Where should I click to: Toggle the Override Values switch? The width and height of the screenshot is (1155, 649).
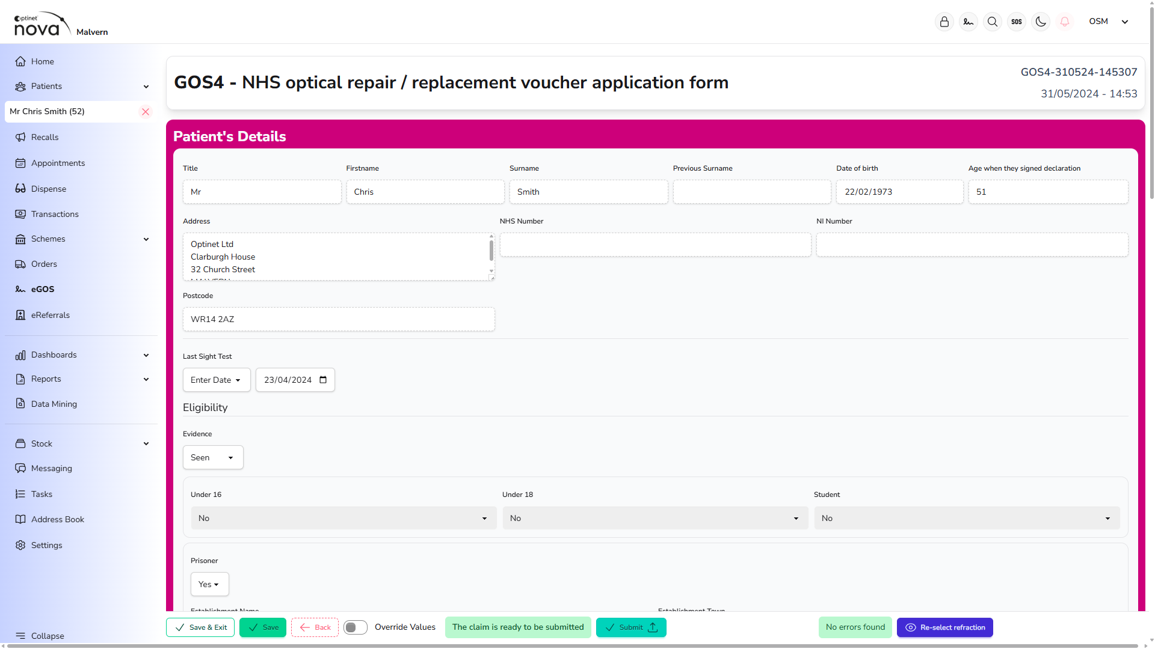356,627
